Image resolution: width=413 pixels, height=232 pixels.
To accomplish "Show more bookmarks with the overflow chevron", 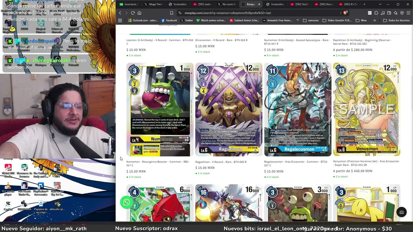I will point(375,20).
